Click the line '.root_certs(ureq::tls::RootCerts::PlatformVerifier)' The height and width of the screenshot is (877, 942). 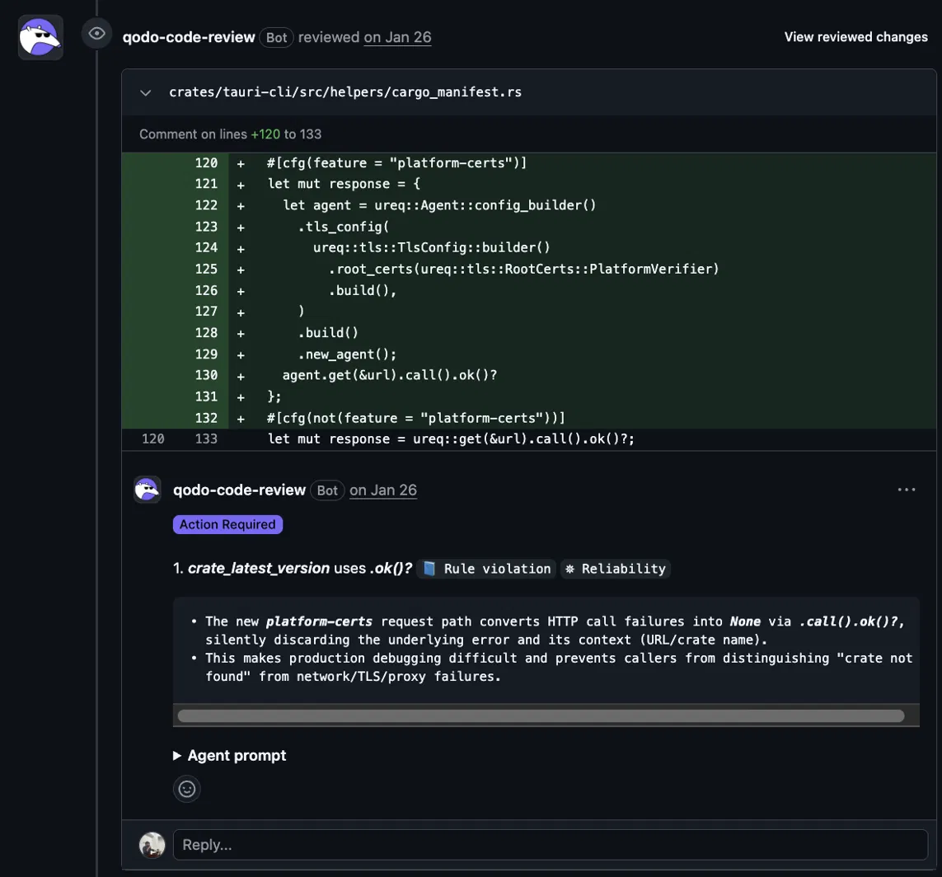pyautogui.click(x=523, y=269)
